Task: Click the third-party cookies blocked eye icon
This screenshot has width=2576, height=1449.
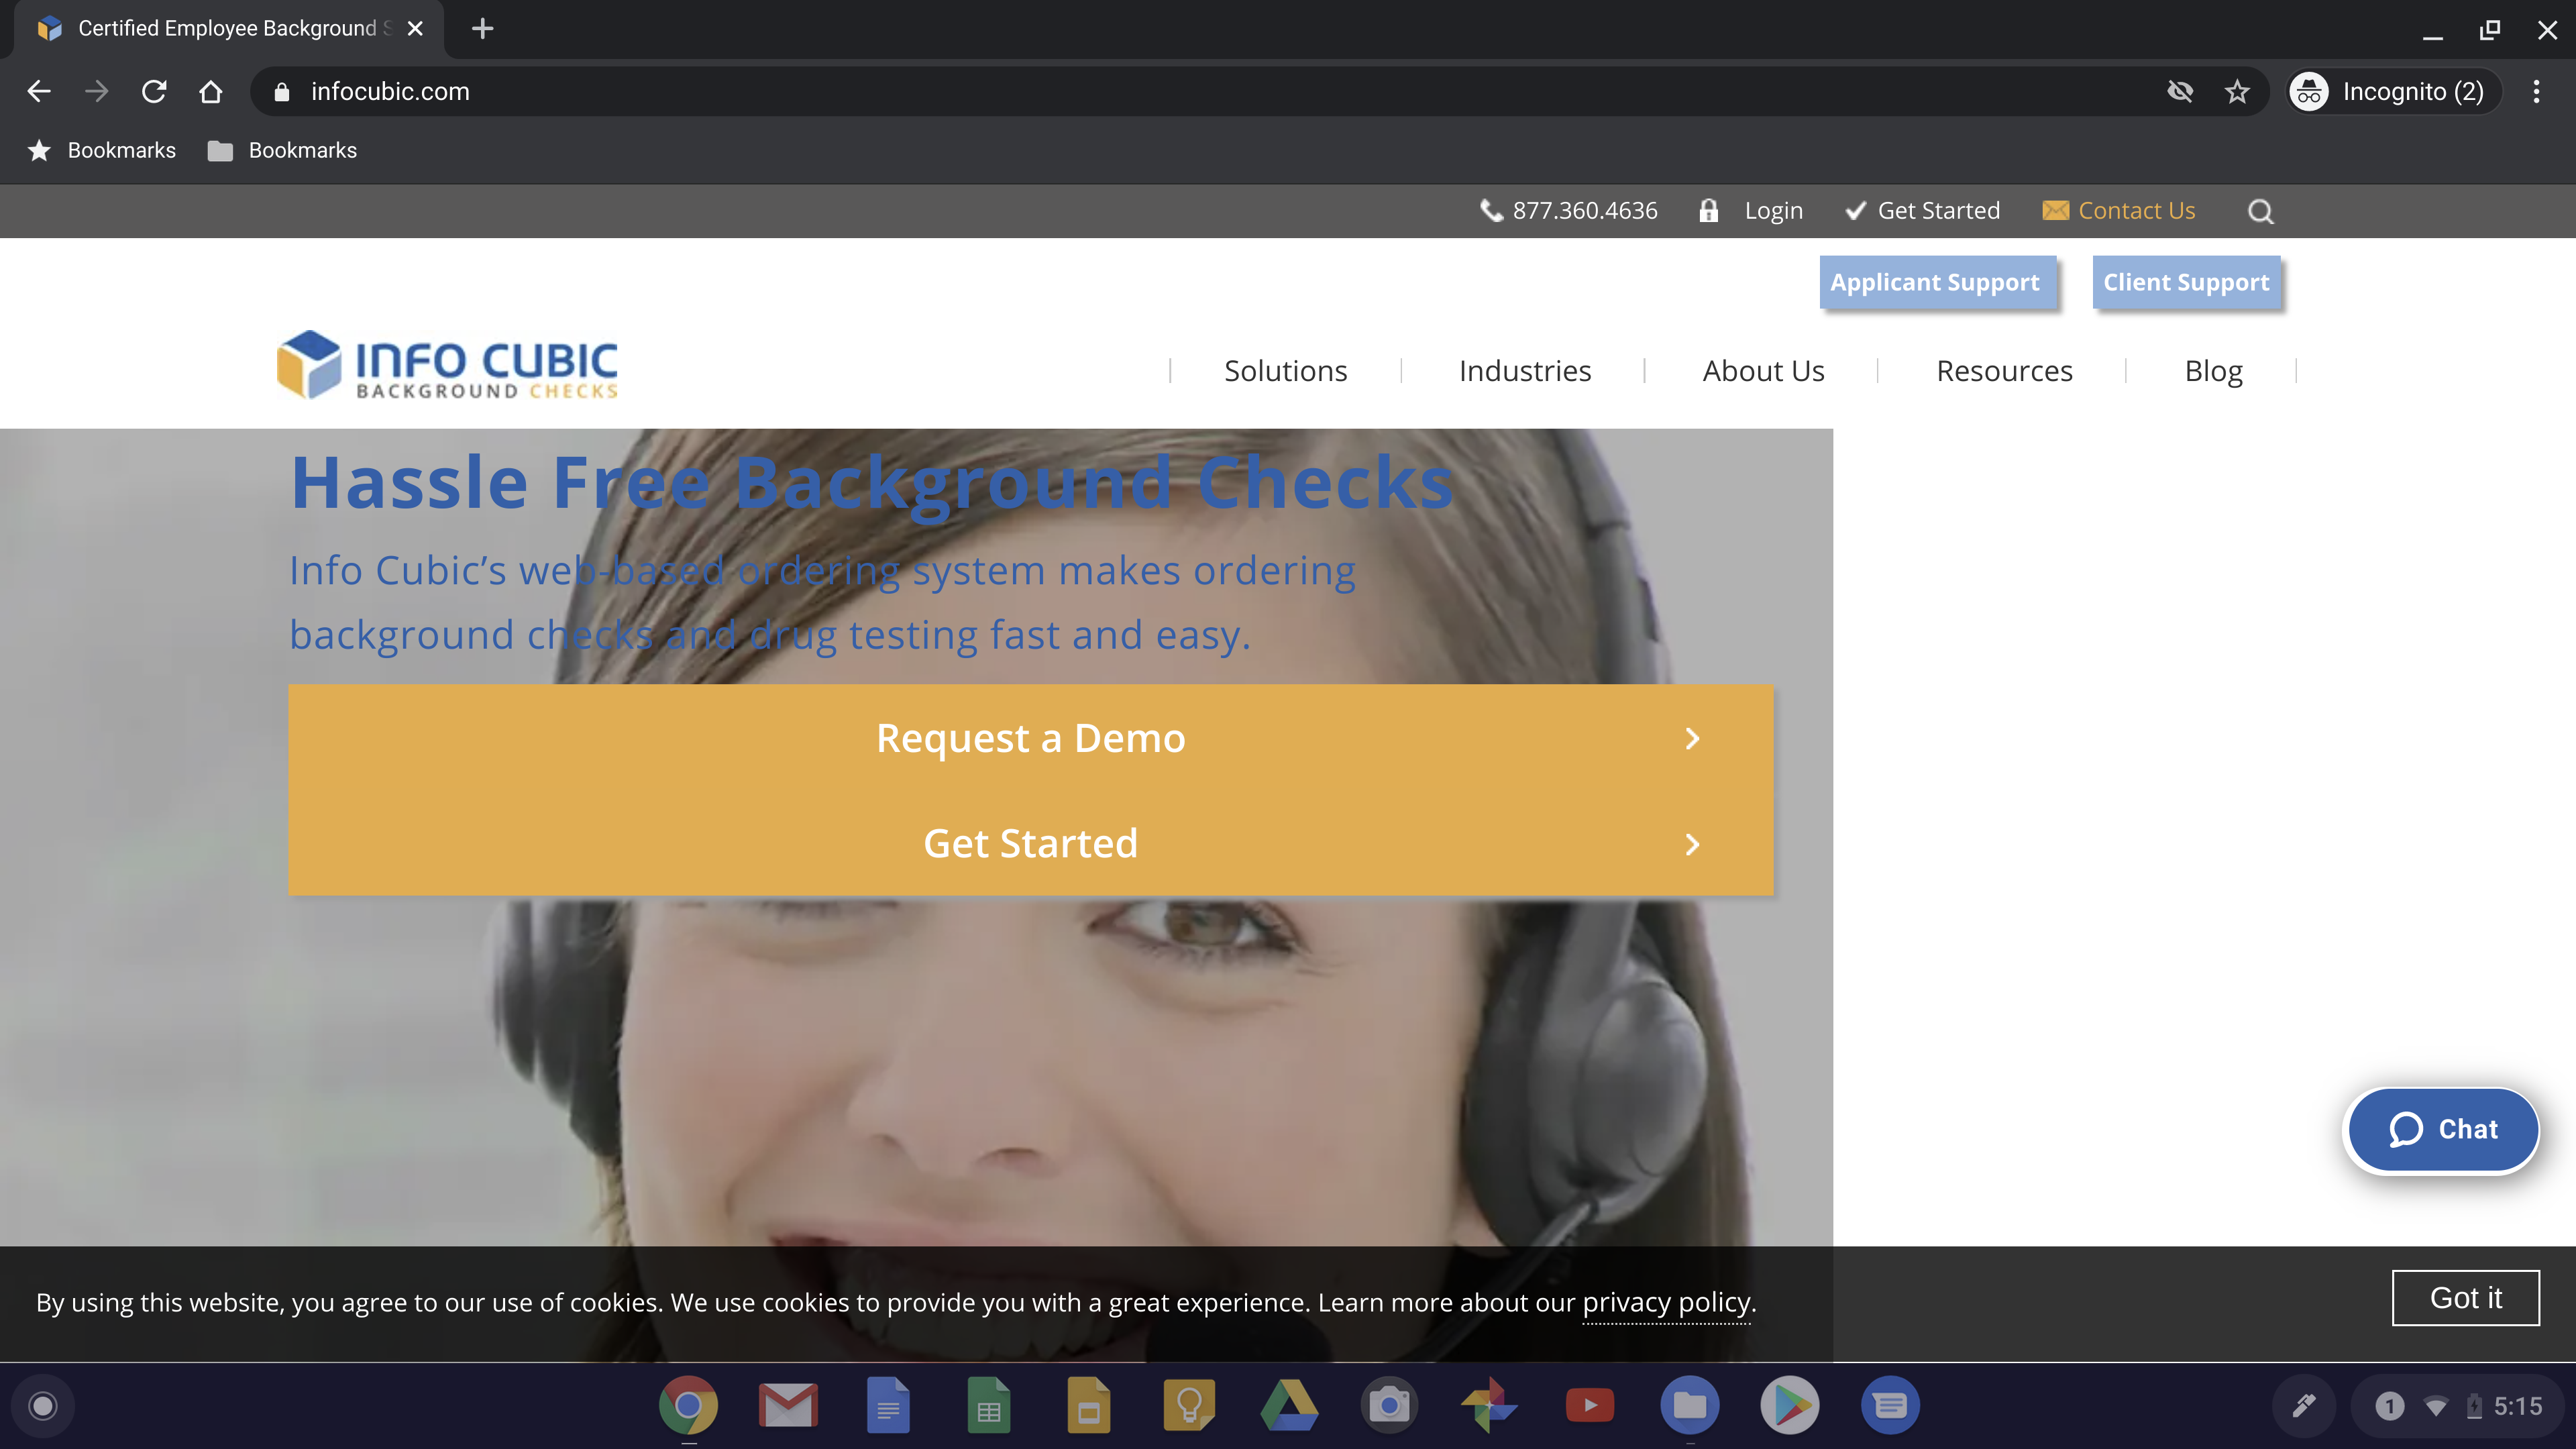Action: point(2180,92)
